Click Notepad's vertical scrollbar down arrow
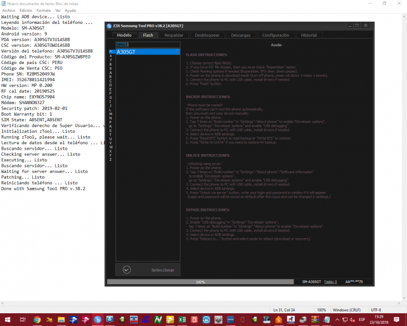This screenshot has width=407, height=326. click(404, 298)
